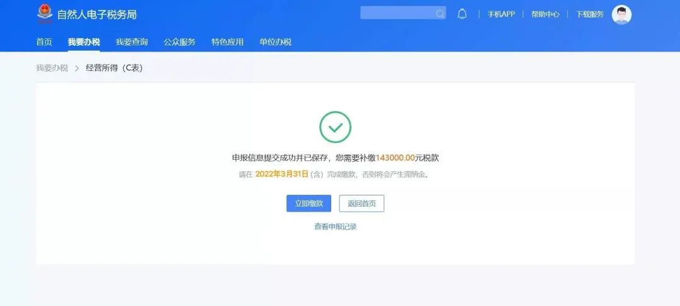
Task: Click the 自然人电子税务局 title
Action: [97, 14]
